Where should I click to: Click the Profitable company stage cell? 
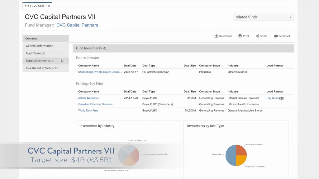click(x=205, y=72)
